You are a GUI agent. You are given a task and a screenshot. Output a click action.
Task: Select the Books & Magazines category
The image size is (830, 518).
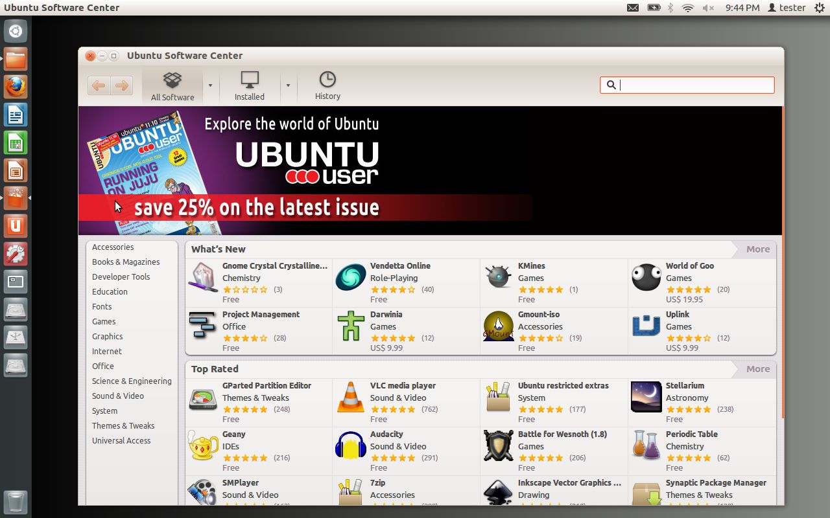(126, 262)
